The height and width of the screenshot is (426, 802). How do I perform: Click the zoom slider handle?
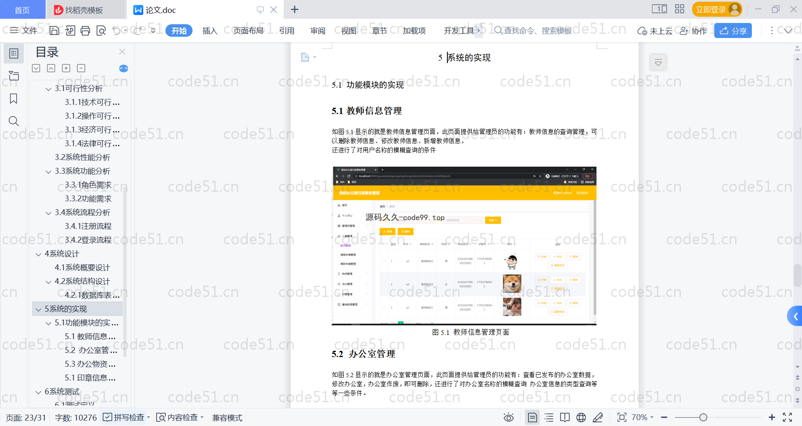(703, 417)
